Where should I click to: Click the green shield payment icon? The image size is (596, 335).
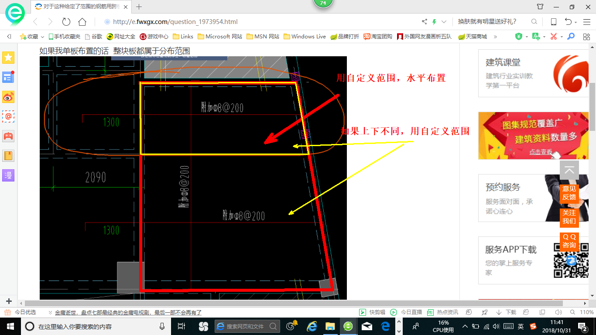pyautogui.click(x=519, y=37)
